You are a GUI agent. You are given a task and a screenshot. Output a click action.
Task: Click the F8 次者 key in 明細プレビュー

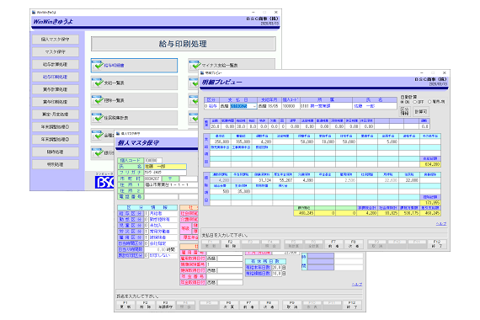pos(354,244)
